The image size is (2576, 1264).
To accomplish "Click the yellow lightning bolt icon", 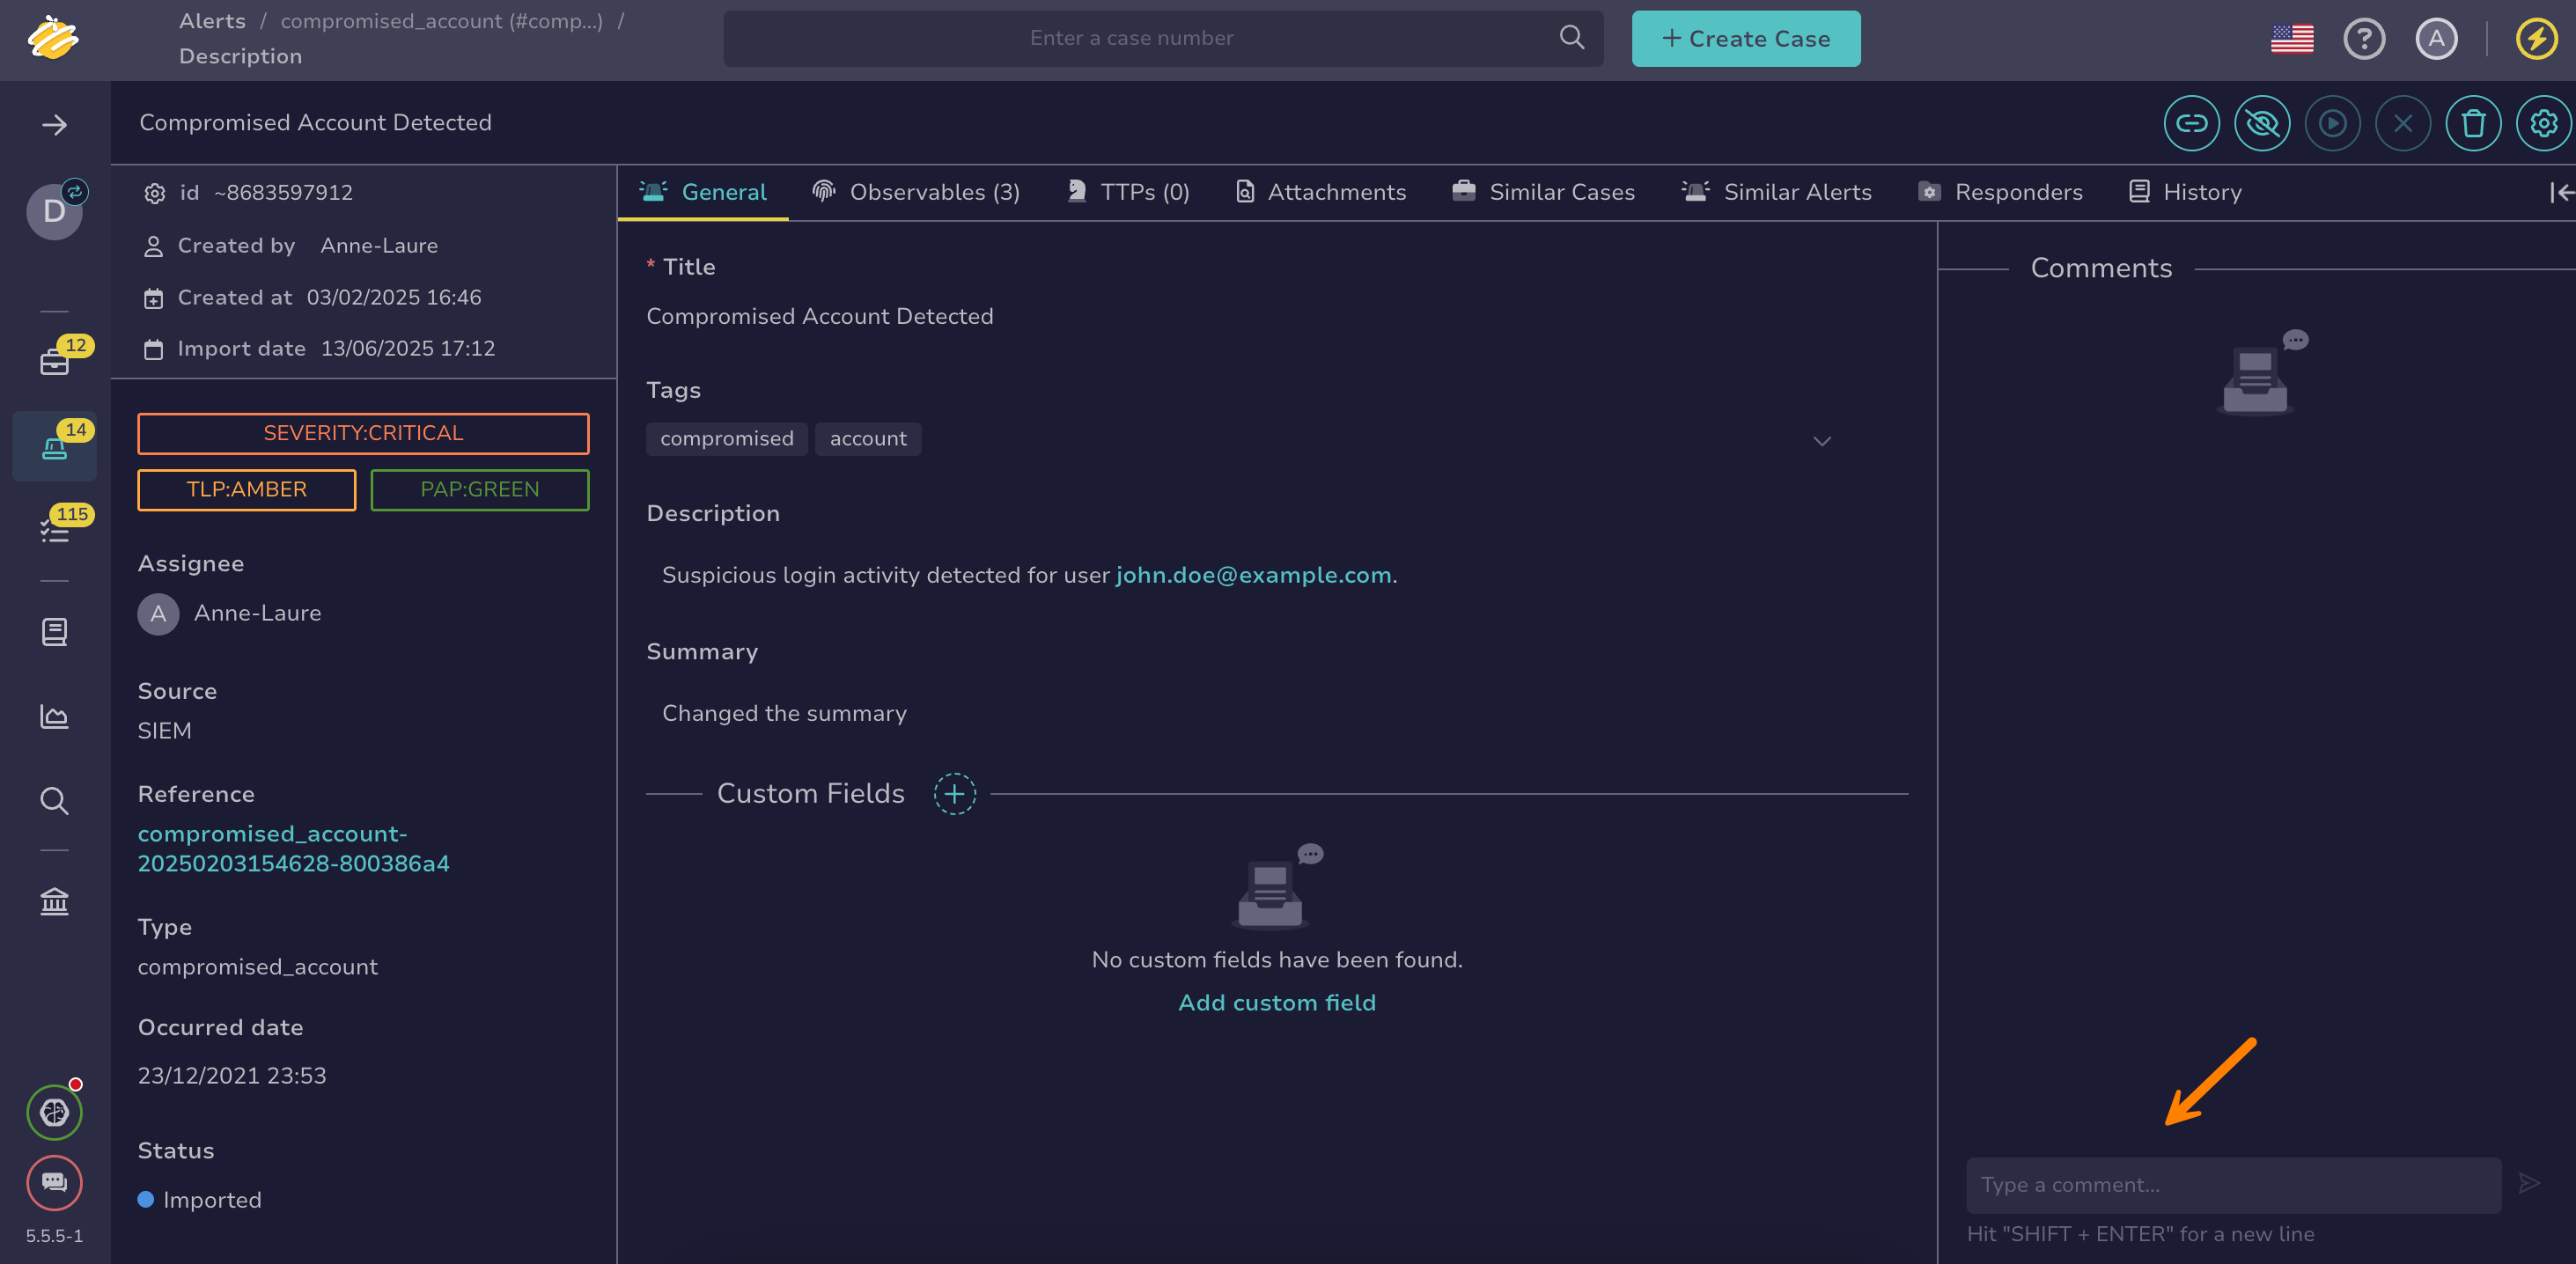I will (x=2535, y=39).
